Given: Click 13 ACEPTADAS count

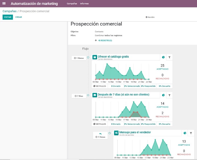Looking at the screenshot, I should [x=184, y=143].
